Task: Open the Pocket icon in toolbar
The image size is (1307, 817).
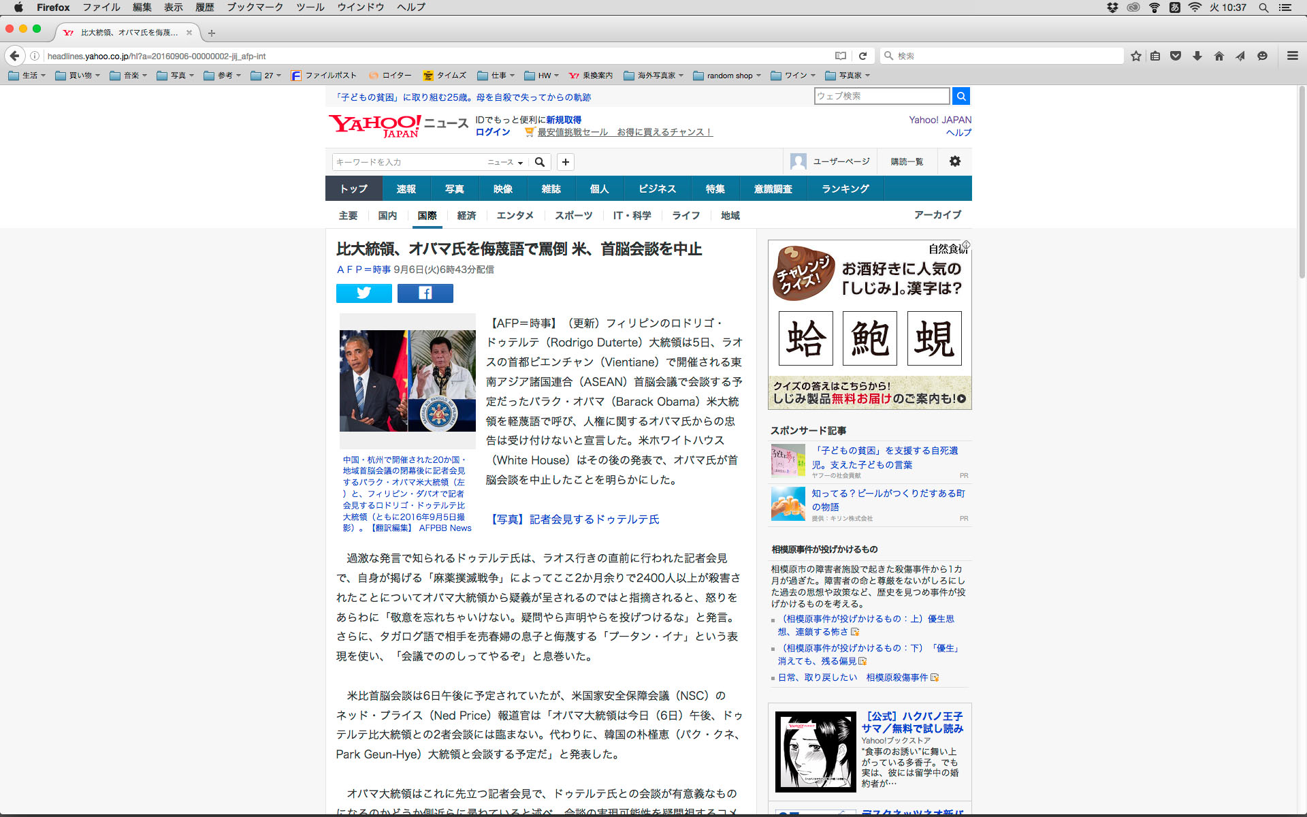Action: (x=1176, y=56)
